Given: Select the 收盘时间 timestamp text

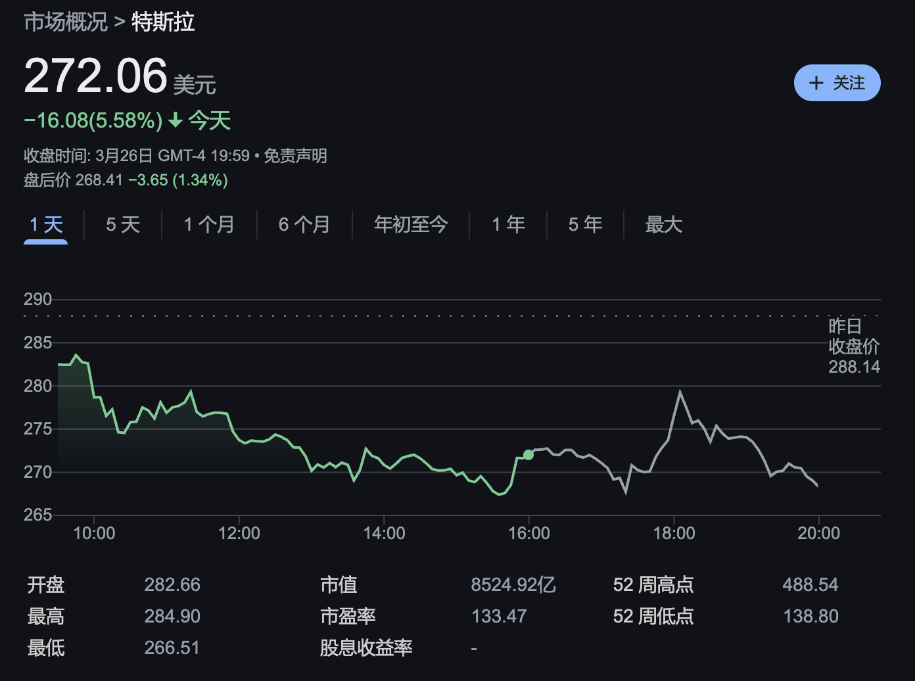Looking at the screenshot, I should 137,156.
